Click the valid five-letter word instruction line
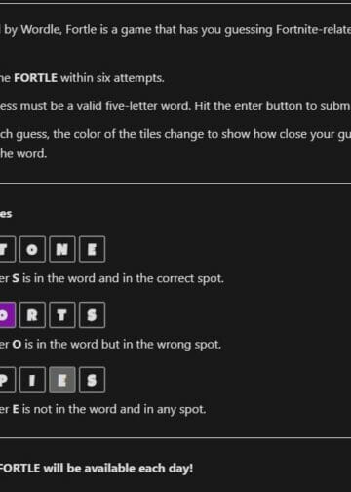The image size is (351, 492). tap(175, 106)
